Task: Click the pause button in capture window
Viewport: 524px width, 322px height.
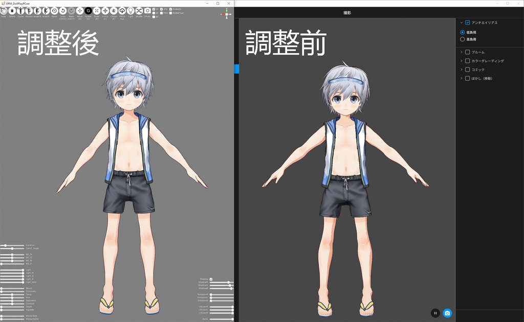Action: coord(435,313)
